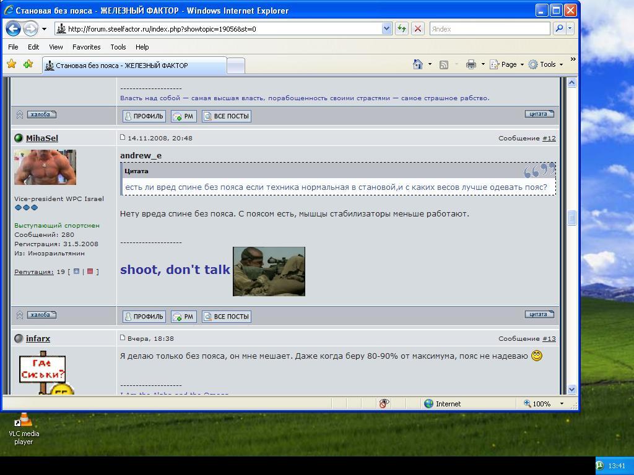
Task: Open MihaSel user profile link
Action: [42, 138]
